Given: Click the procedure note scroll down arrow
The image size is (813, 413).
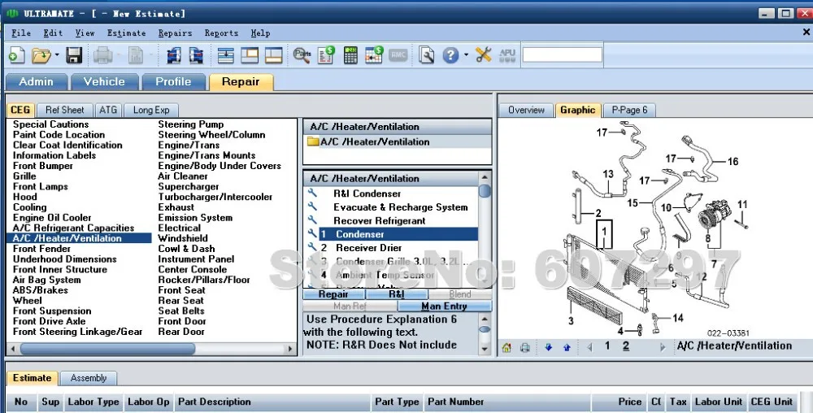Looking at the screenshot, I should click(x=485, y=350).
